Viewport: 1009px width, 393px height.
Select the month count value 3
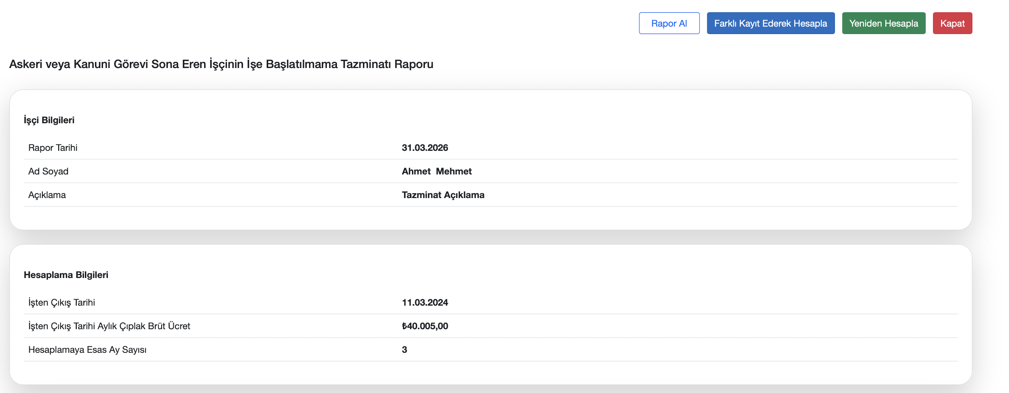(x=404, y=350)
